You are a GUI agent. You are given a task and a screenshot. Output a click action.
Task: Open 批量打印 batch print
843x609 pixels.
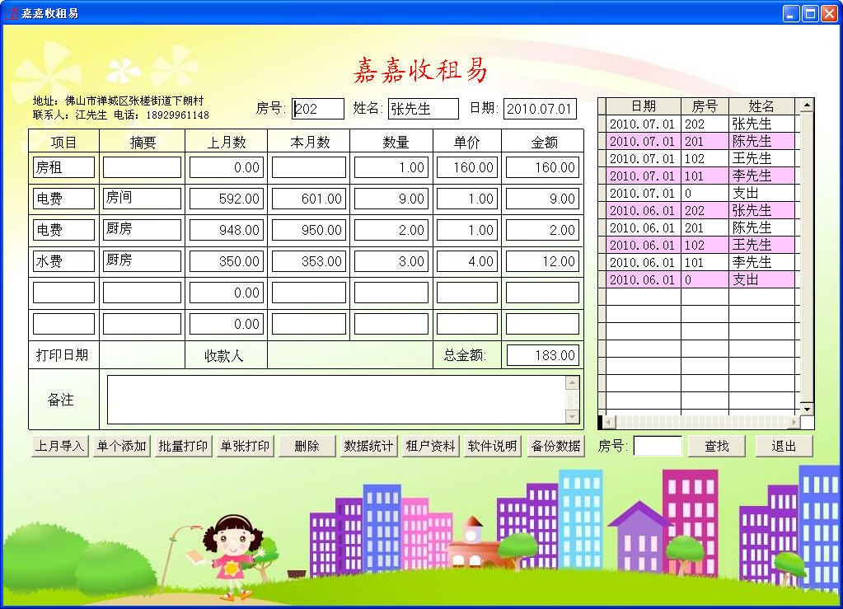coord(183,446)
